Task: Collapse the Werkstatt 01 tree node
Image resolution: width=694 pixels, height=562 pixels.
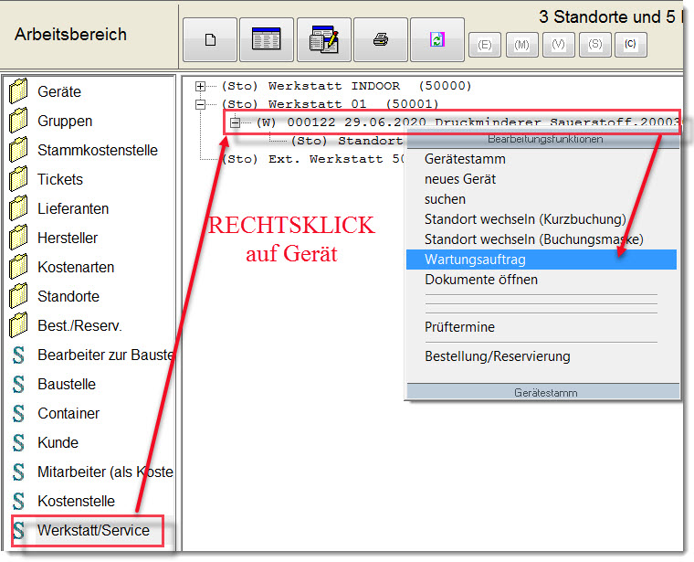Action: coord(201,104)
